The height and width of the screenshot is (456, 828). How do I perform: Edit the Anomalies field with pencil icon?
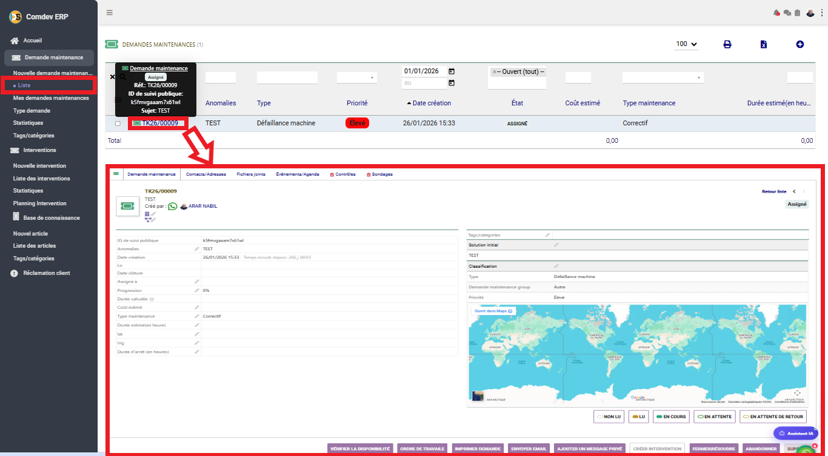[x=196, y=249]
